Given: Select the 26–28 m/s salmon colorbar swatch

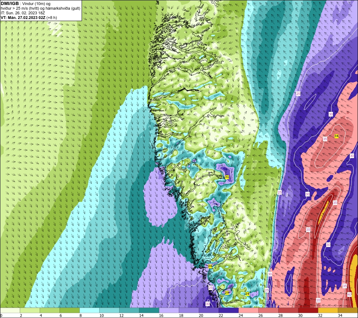Looking at the screenshot, I should coord(268,310).
